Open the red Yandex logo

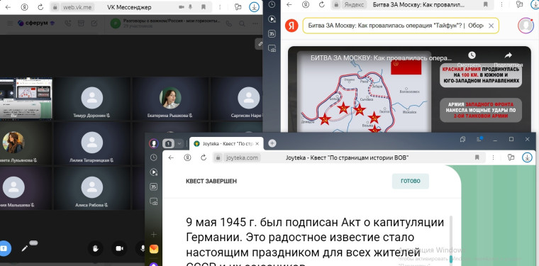click(291, 26)
